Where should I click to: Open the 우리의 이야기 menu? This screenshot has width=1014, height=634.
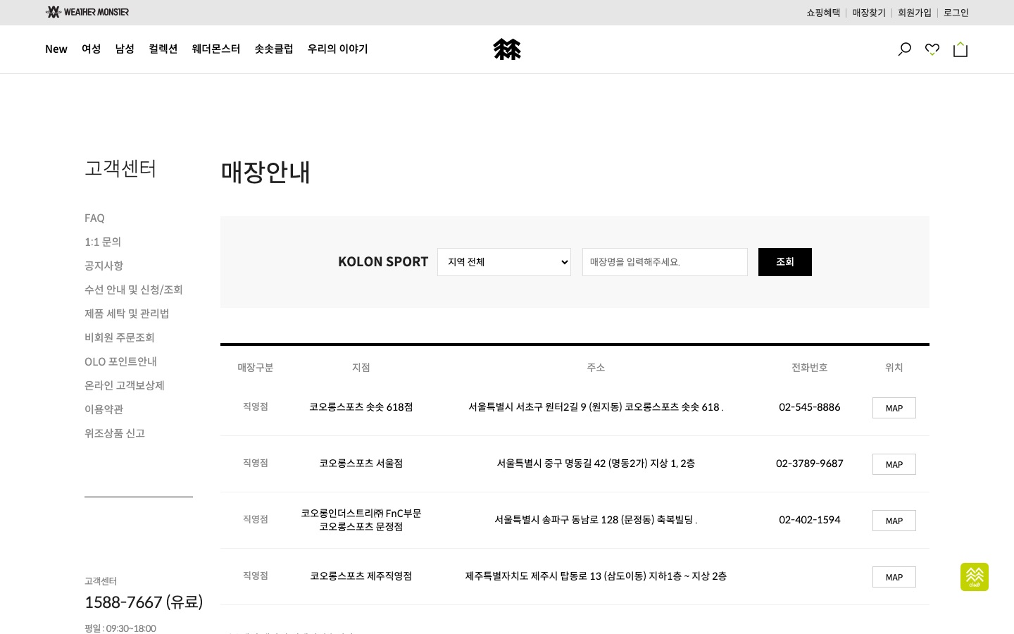click(338, 49)
